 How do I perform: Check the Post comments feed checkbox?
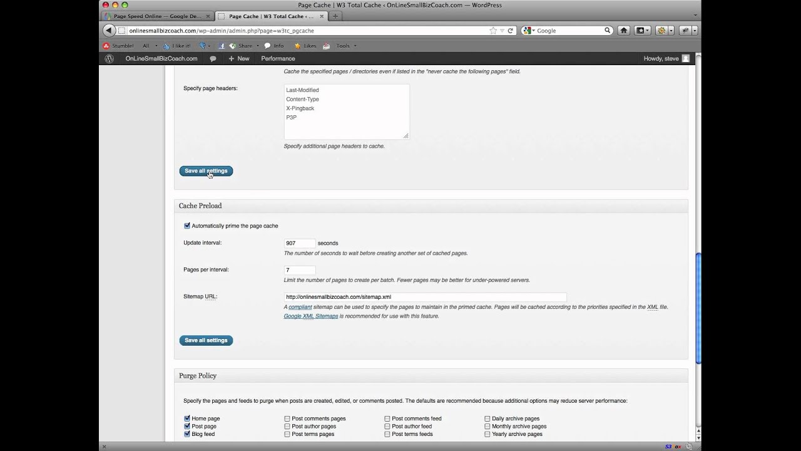click(x=387, y=418)
